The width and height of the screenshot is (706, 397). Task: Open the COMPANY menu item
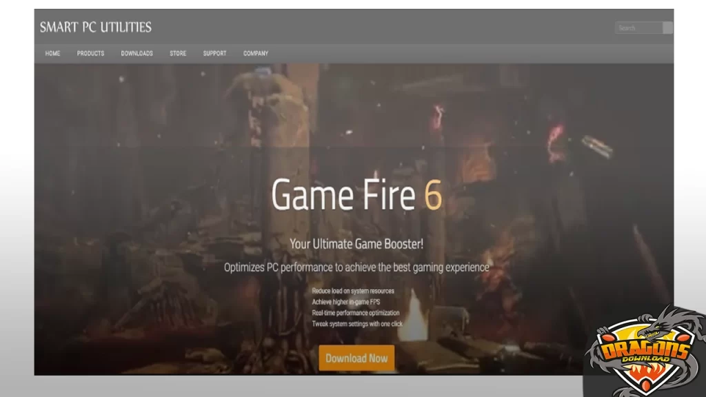(x=255, y=53)
